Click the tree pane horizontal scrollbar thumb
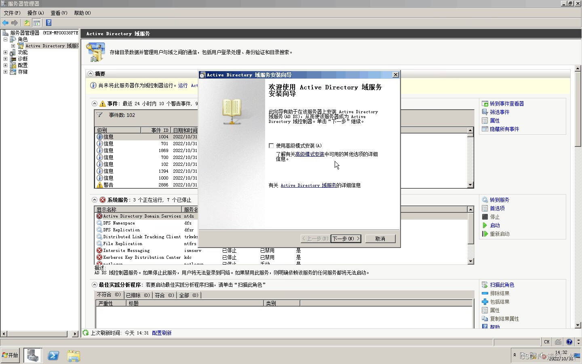Screen dimensions: 582x364 tap(37, 334)
